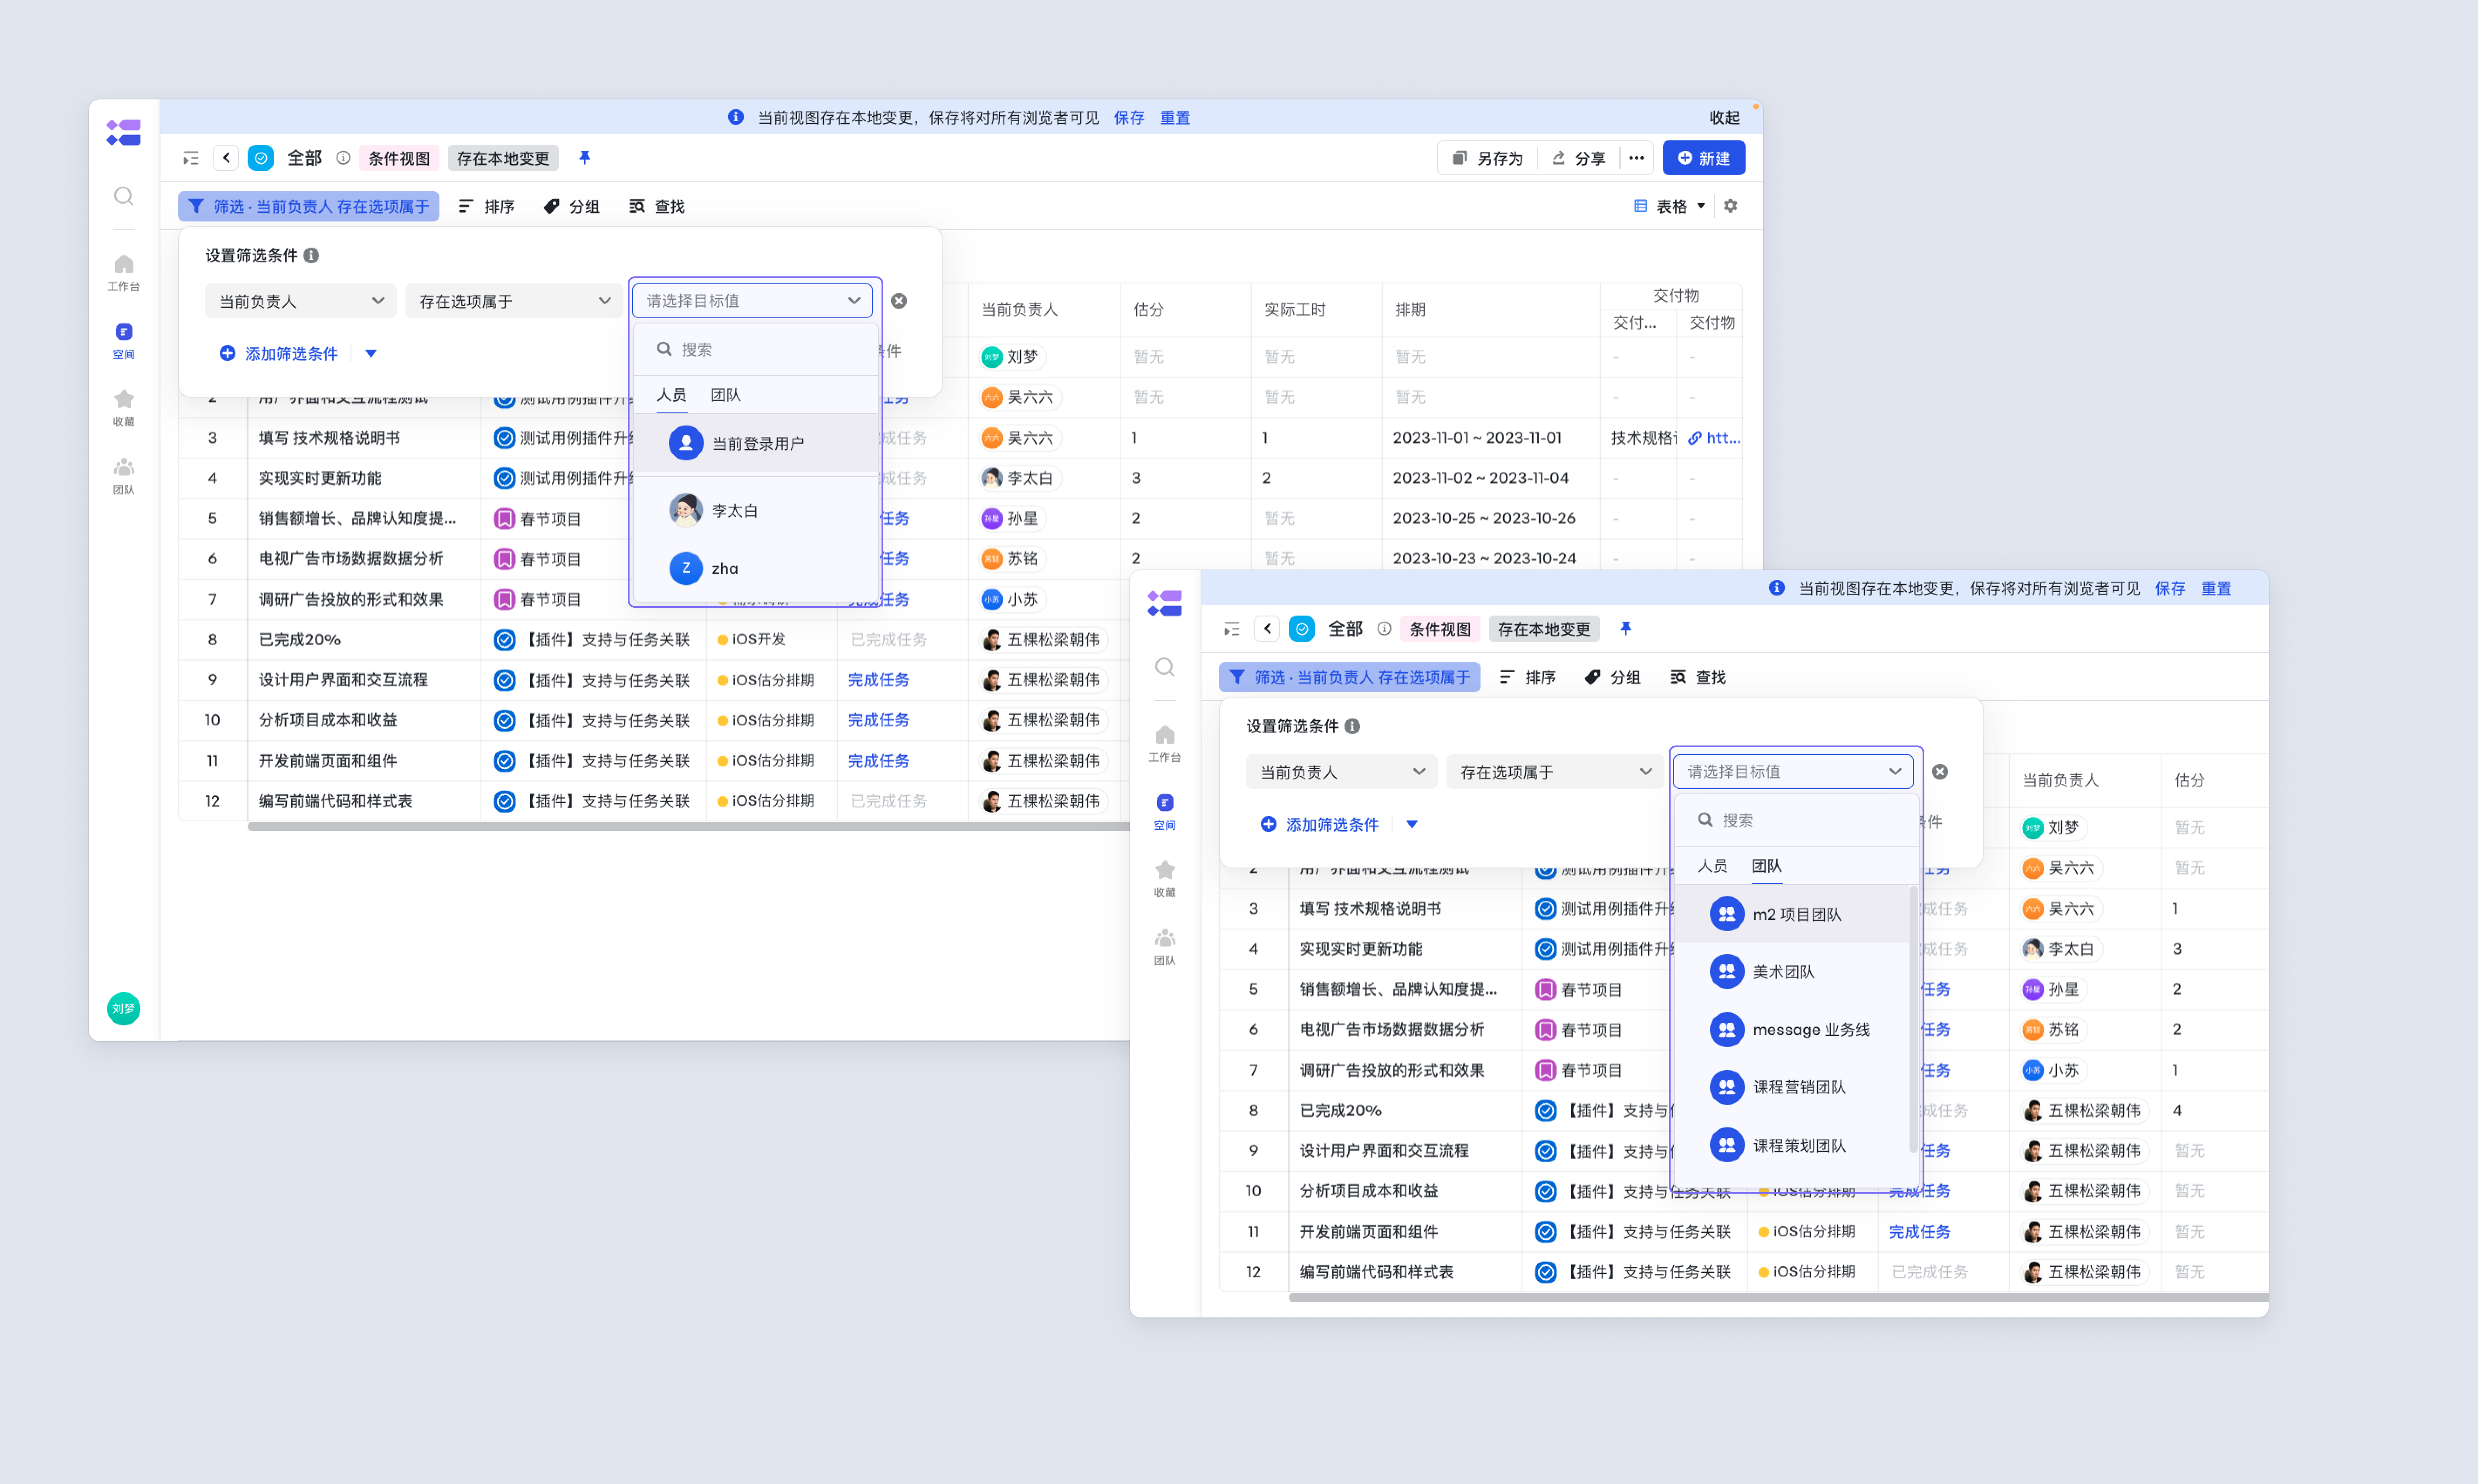Screen dimensions: 2478x1484
Task: Click the info icon next to 全部 in back window
Action: [343, 158]
